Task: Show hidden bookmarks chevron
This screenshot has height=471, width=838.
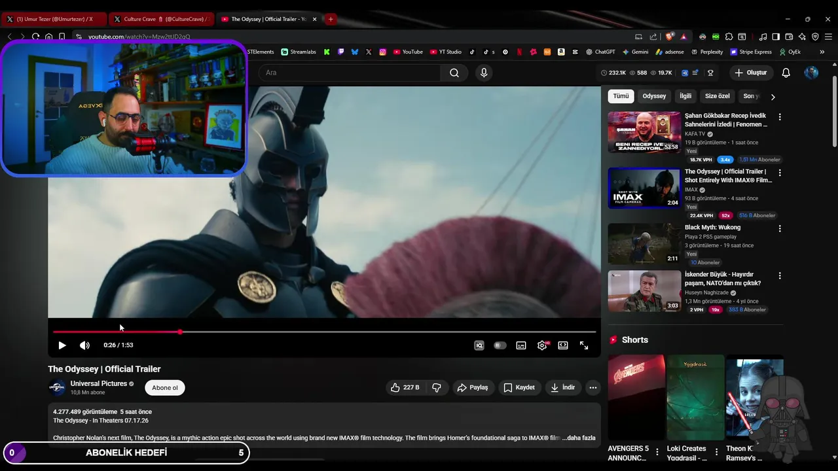Action: click(x=822, y=52)
